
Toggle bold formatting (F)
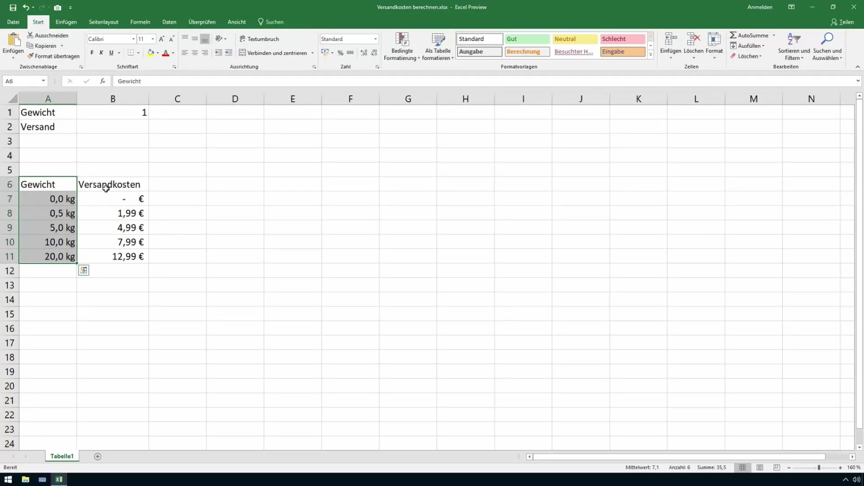pos(92,53)
